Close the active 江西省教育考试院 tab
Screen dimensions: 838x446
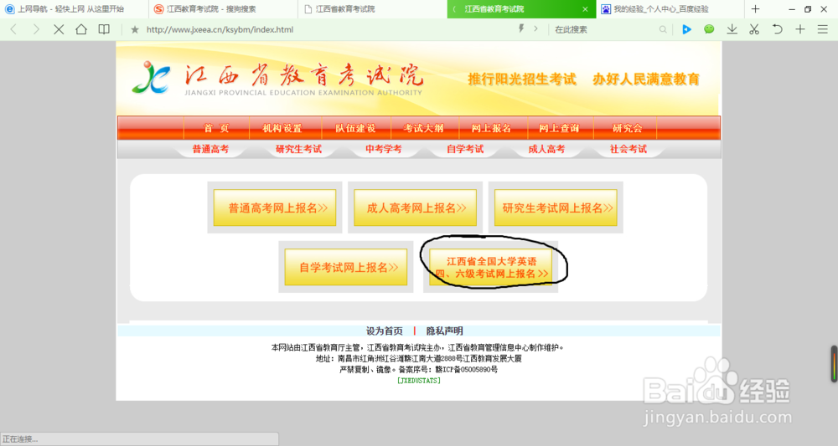pos(585,9)
